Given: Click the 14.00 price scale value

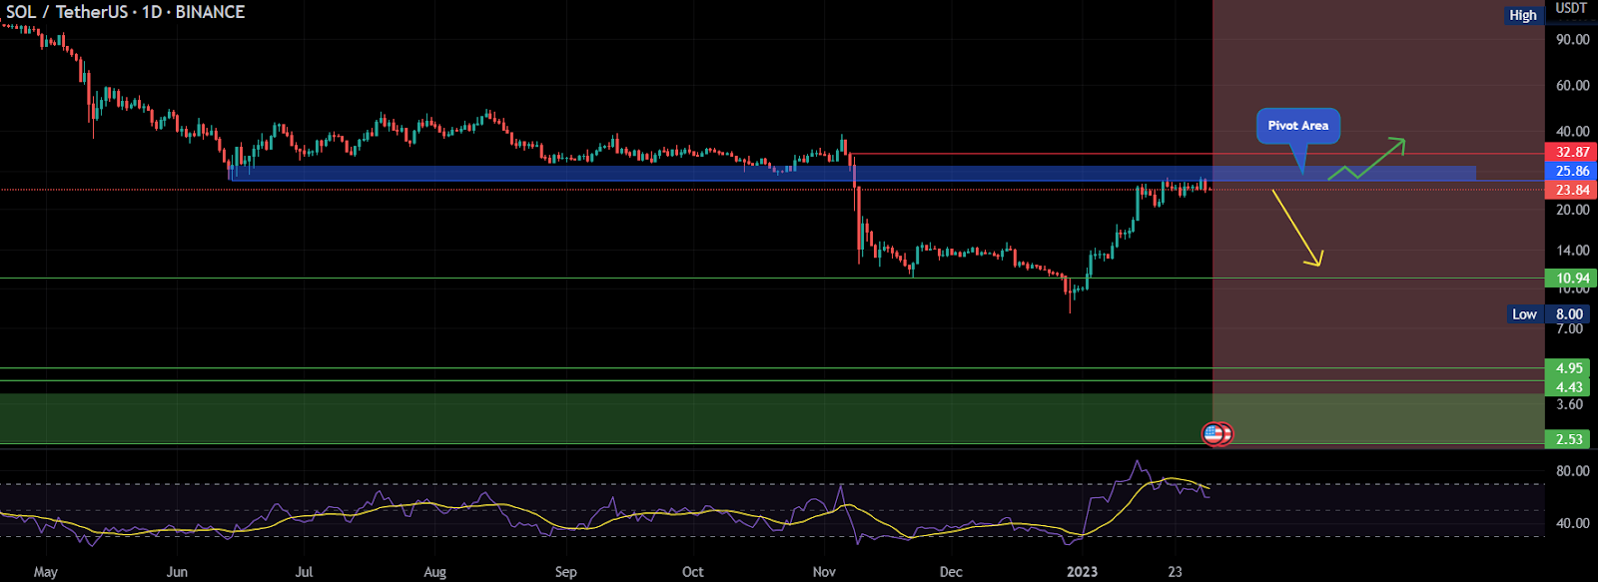Looking at the screenshot, I should (1573, 251).
